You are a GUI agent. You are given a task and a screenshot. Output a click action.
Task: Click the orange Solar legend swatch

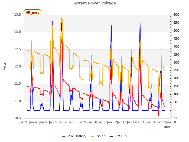click(x=92, y=137)
